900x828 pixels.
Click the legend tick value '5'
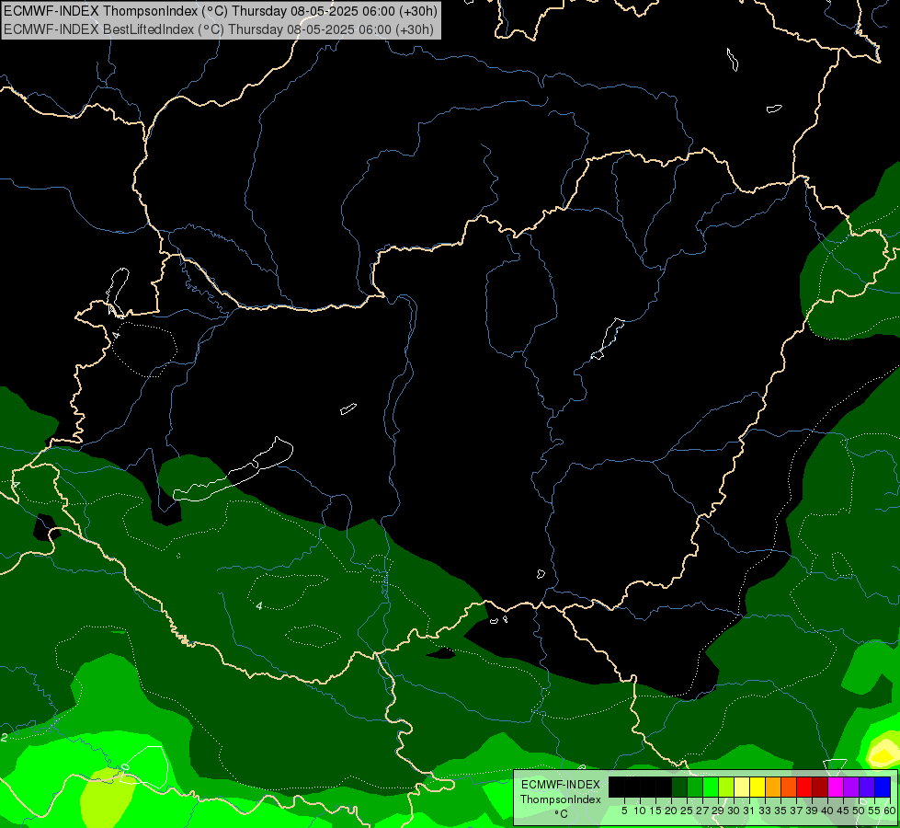[x=624, y=811]
